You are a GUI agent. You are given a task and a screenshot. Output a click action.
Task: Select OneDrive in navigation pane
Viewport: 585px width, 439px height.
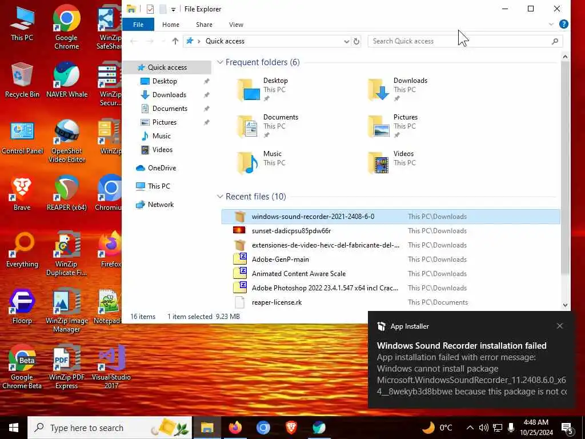click(x=162, y=168)
